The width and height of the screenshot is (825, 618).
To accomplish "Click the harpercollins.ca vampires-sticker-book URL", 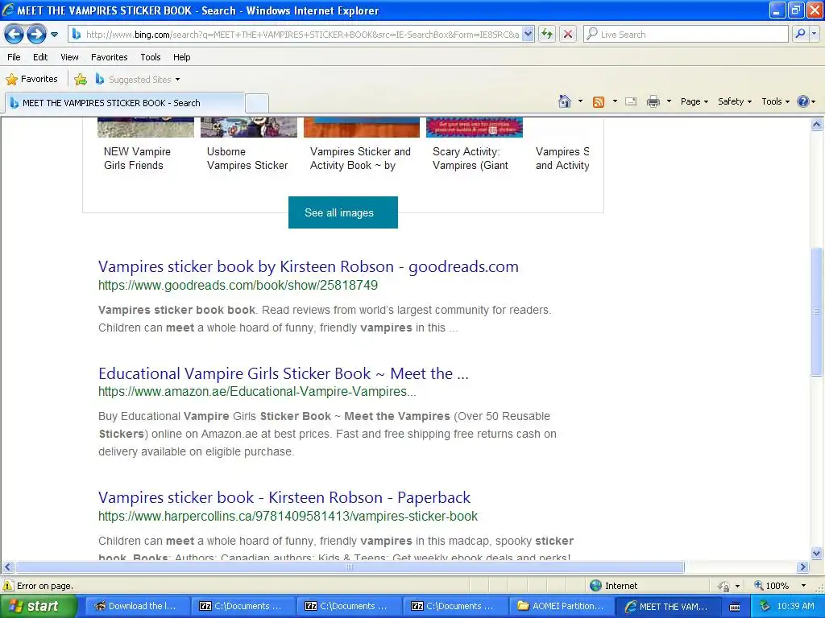I will pos(288,516).
